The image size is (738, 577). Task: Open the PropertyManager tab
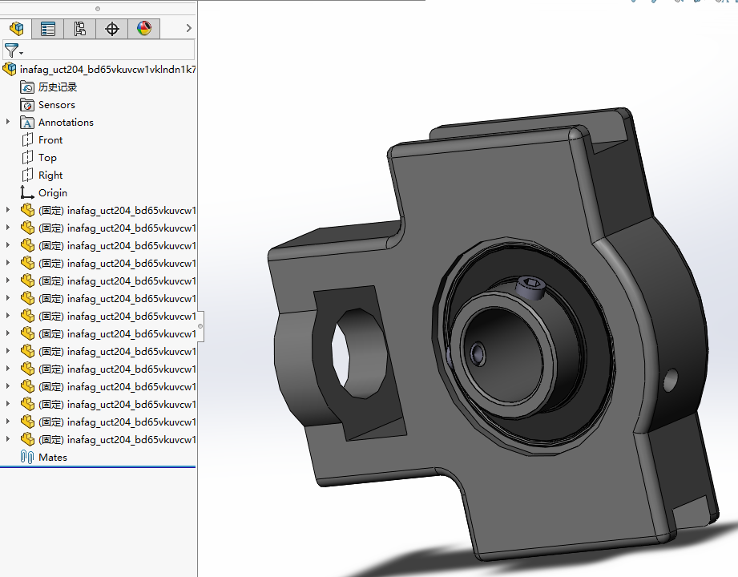point(48,28)
